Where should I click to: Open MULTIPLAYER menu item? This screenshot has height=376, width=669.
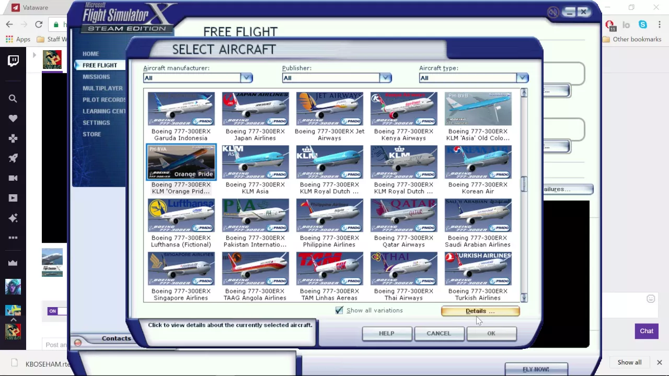click(102, 88)
